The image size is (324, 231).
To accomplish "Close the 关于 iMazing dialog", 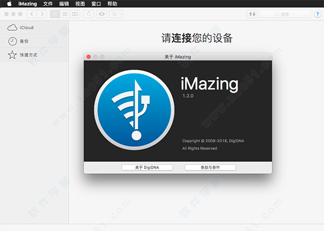I will [89, 57].
